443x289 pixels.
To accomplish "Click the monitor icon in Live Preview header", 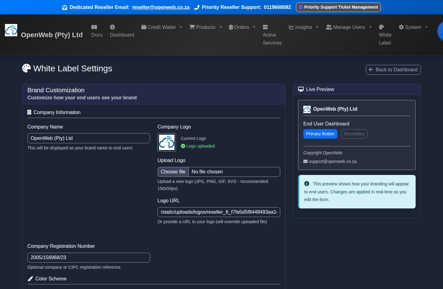I will [301, 89].
